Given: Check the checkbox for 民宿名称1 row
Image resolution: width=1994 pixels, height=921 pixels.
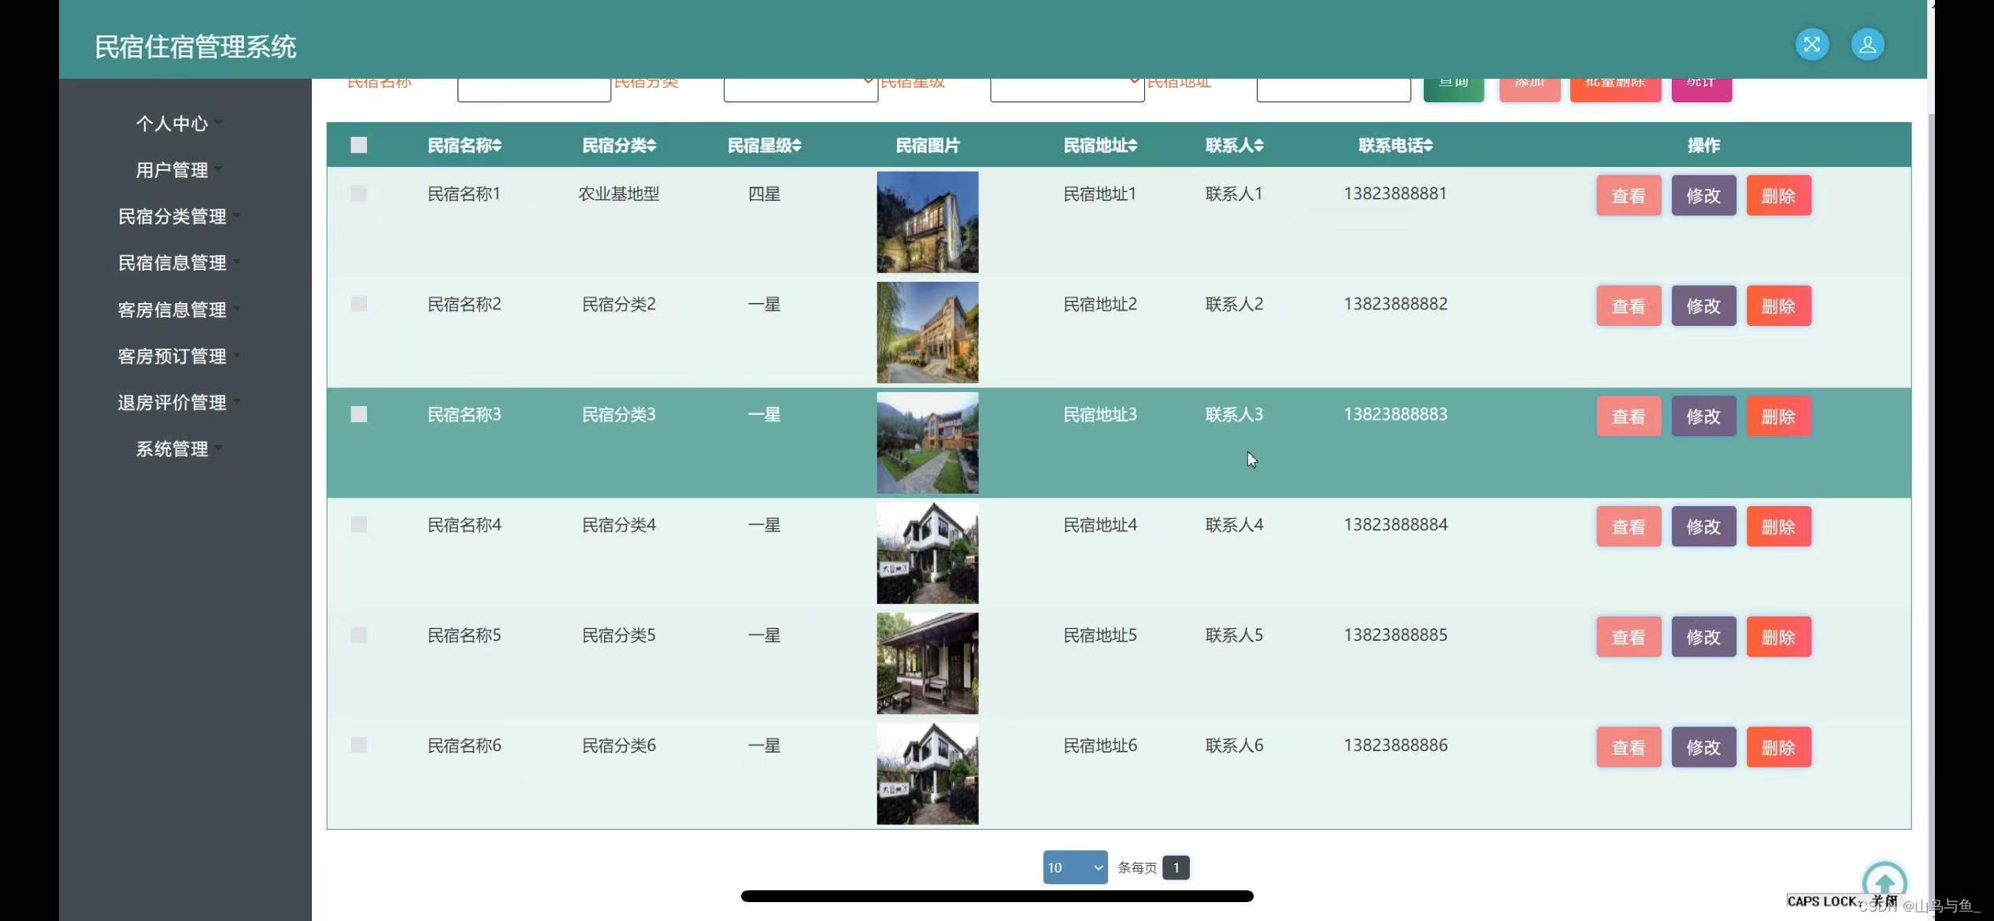Looking at the screenshot, I should (x=359, y=194).
